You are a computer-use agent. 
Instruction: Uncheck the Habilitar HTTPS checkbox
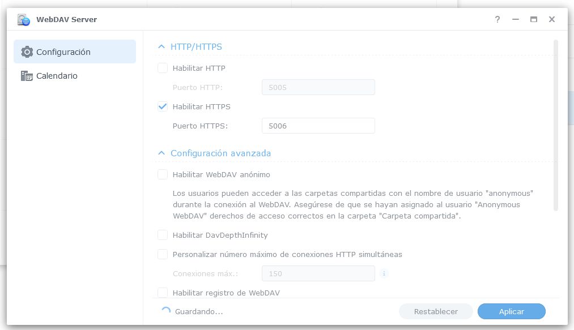pyautogui.click(x=163, y=106)
